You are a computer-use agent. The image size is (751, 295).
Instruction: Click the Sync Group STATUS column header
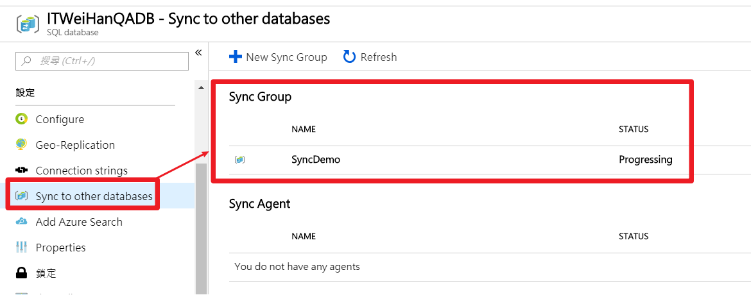tap(634, 130)
